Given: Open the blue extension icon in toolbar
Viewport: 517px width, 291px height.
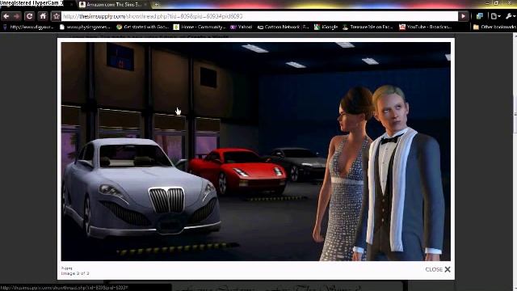Looking at the screenshot, I should click(x=480, y=16).
